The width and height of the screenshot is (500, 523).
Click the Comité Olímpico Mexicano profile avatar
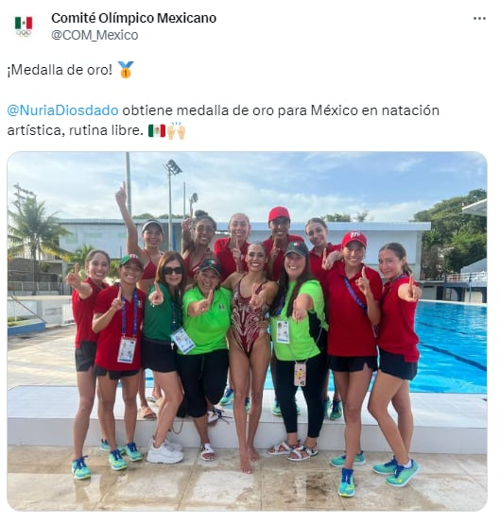pos(24,26)
